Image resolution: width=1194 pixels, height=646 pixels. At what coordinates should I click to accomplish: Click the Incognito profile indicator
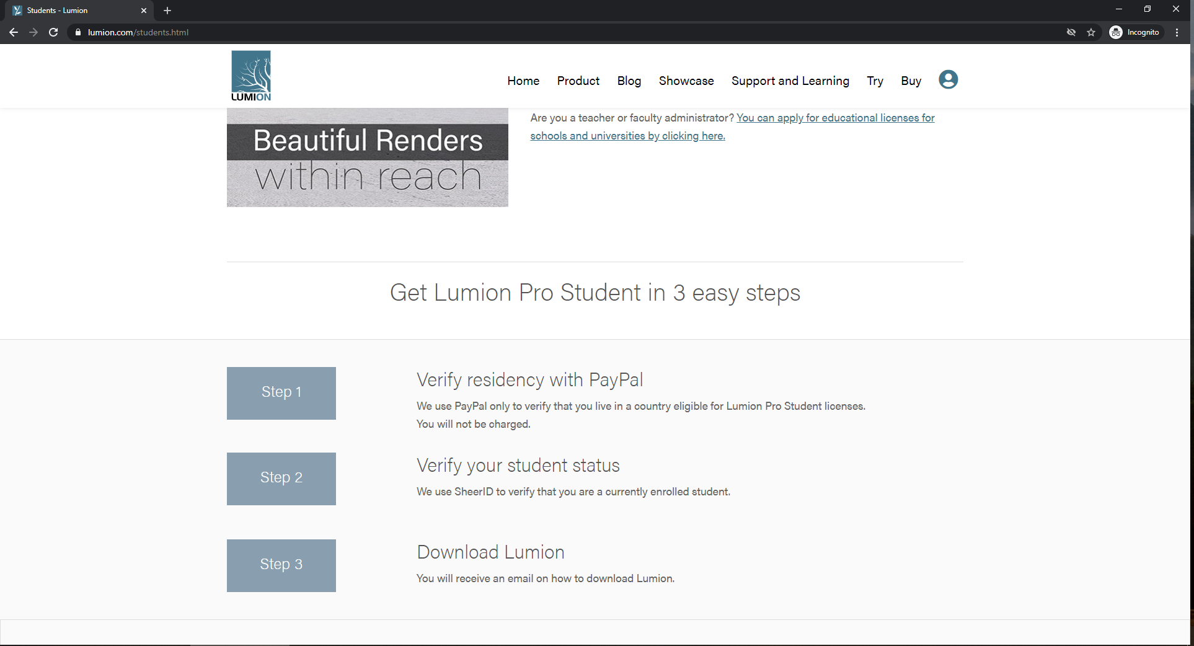point(1134,32)
